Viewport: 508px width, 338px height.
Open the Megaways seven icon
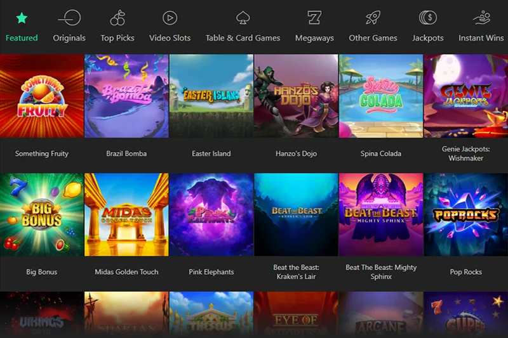[x=314, y=18]
